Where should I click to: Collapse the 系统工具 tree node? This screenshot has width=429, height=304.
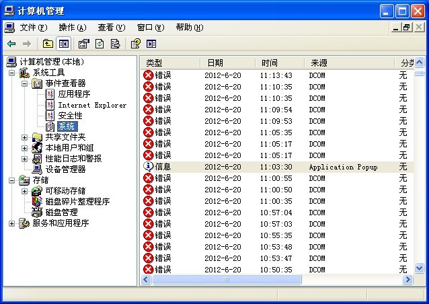click(11, 73)
